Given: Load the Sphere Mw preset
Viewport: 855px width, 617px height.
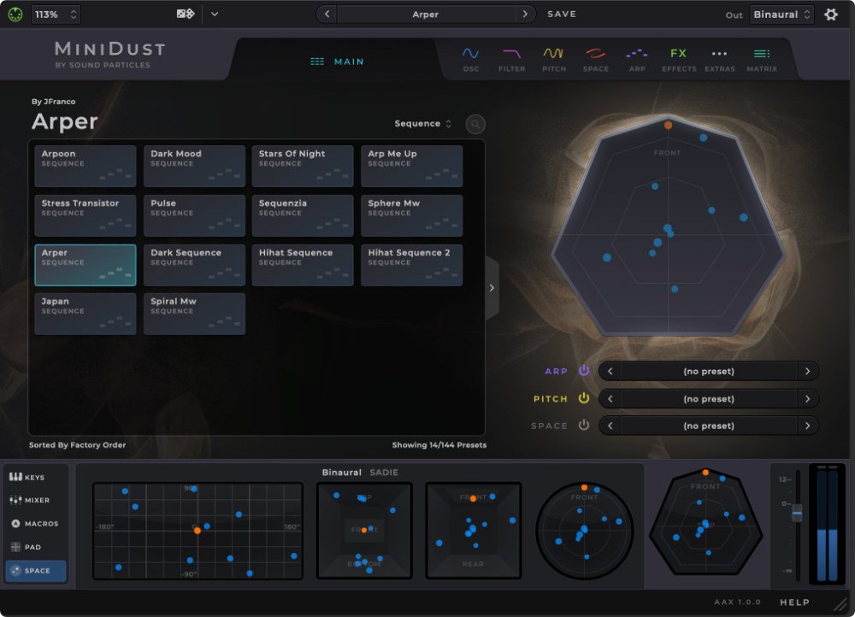Looking at the screenshot, I should tap(412, 215).
